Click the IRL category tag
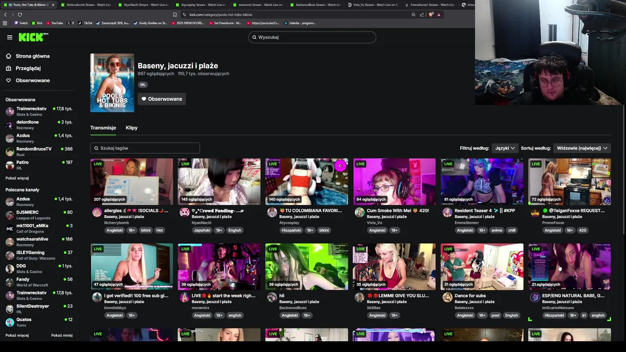This screenshot has height=352, width=626. (143, 85)
